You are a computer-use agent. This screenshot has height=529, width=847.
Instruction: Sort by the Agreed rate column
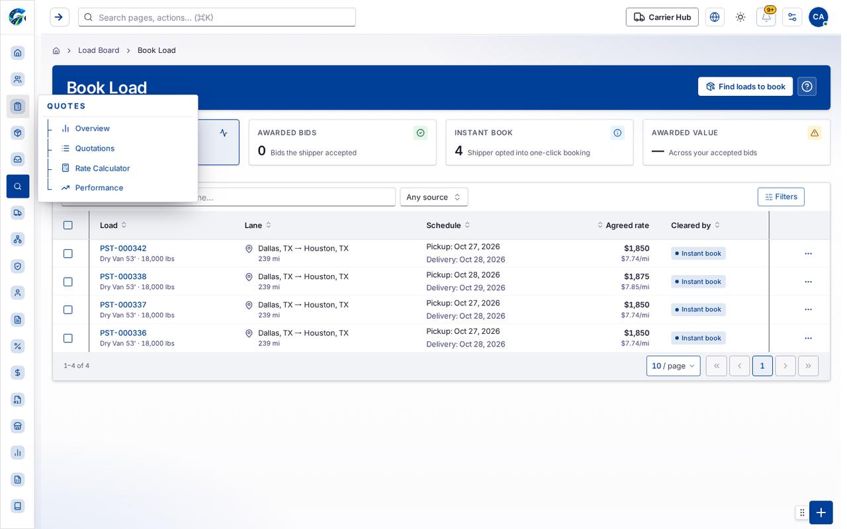623,225
